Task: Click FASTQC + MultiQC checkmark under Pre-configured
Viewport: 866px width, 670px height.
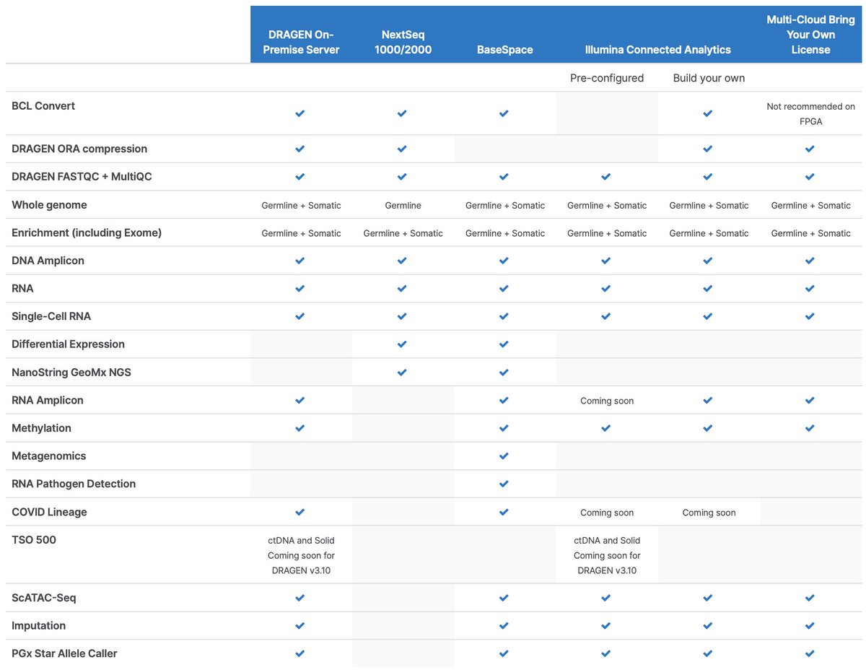Action: pos(606,177)
